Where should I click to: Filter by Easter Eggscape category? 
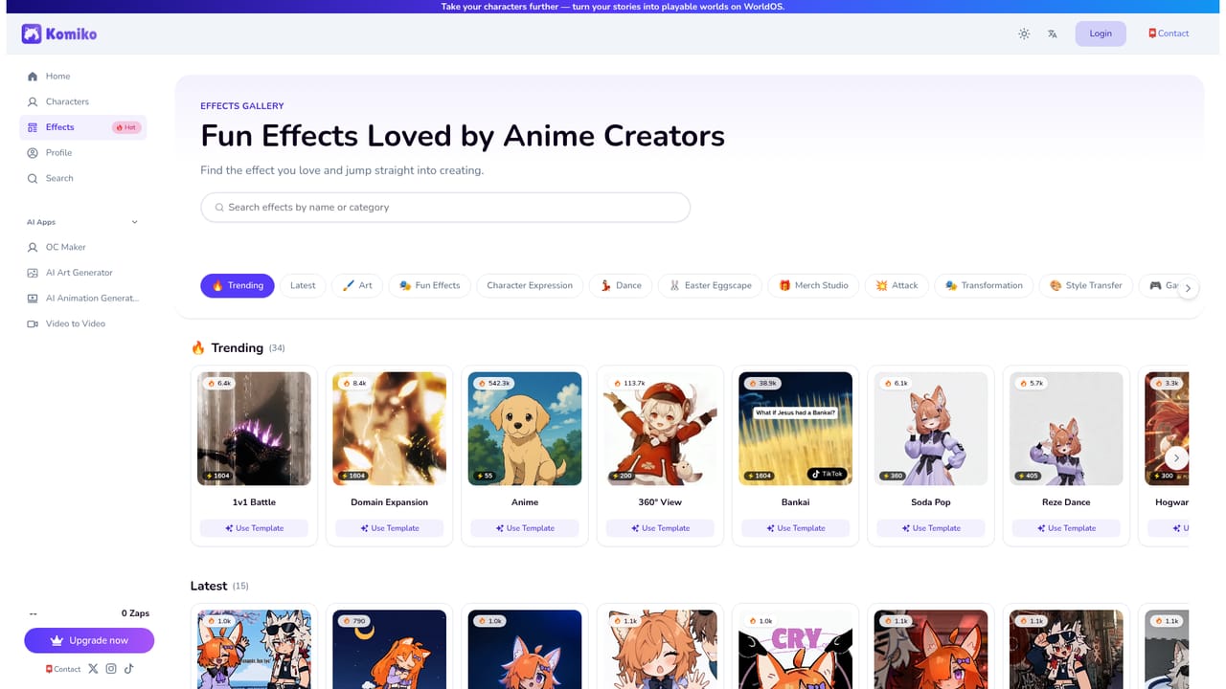[x=712, y=285]
